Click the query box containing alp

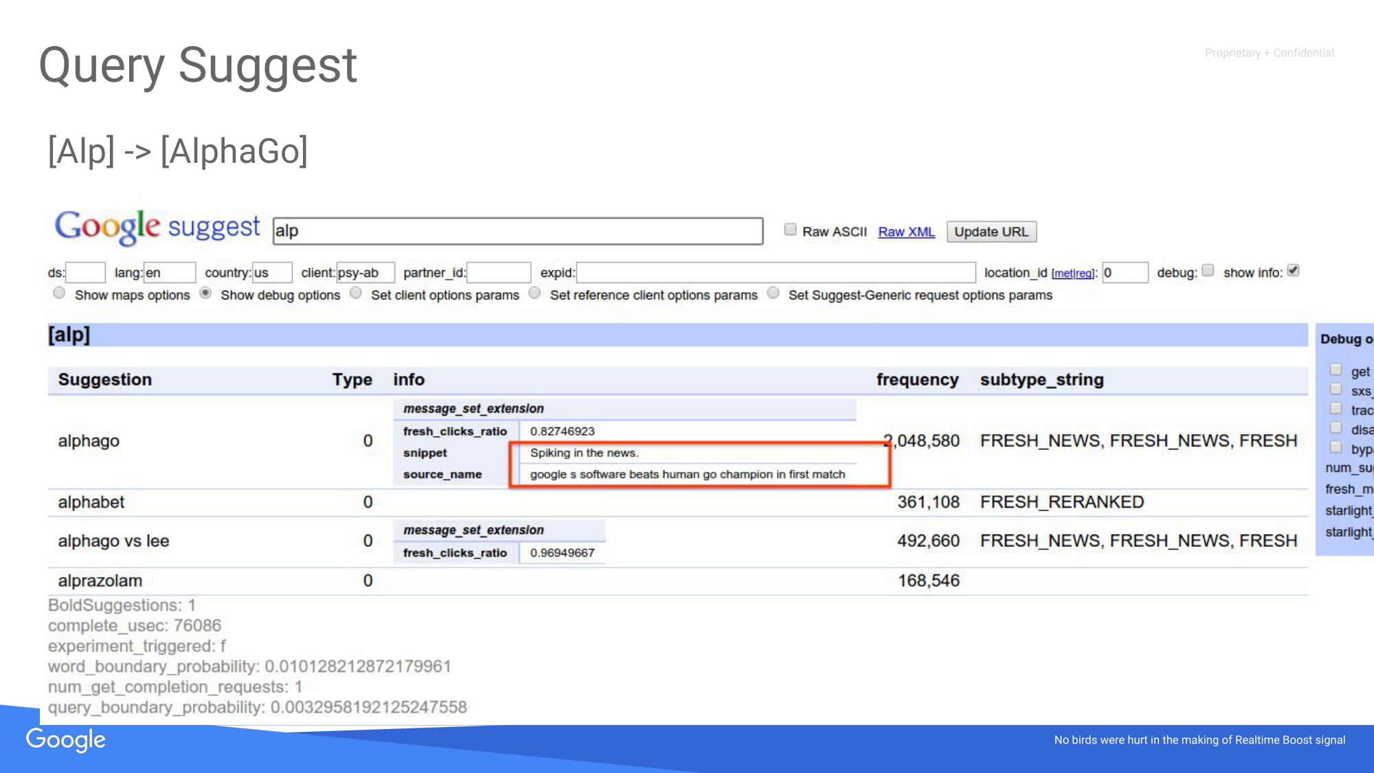518,231
